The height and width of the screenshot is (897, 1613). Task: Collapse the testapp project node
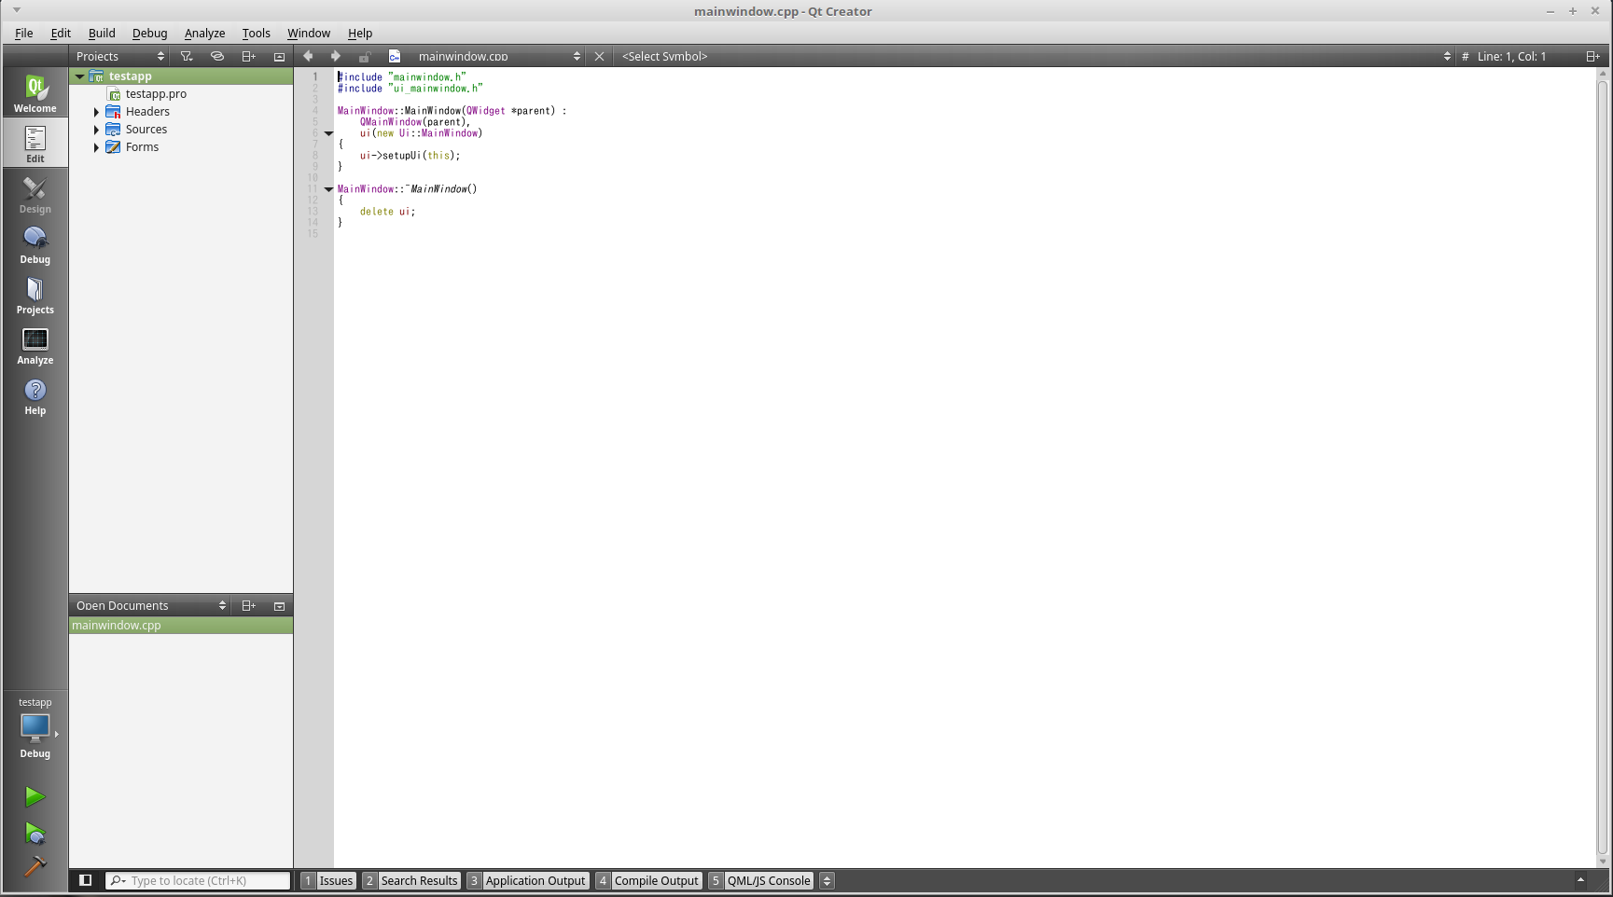pos(80,76)
